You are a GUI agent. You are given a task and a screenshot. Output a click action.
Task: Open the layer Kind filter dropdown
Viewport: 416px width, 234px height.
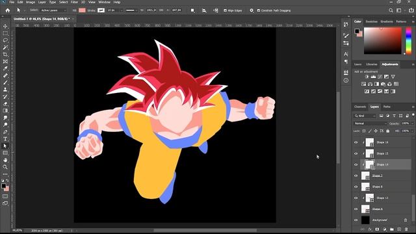pyautogui.click(x=365, y=116)
